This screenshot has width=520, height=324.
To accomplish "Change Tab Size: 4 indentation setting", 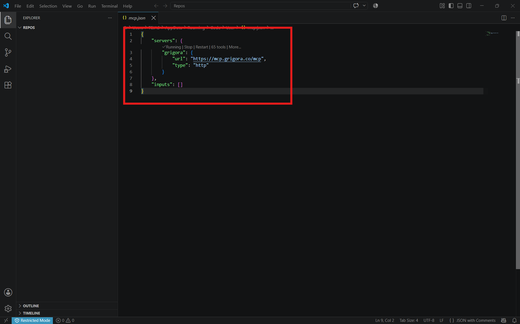I will [x=409, y=320].
